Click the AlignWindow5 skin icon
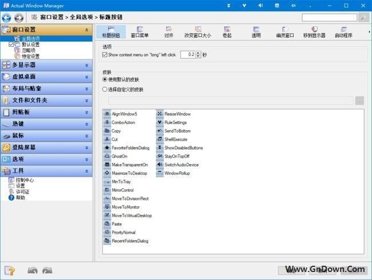The image size is (372, 280). pos(107,114)
